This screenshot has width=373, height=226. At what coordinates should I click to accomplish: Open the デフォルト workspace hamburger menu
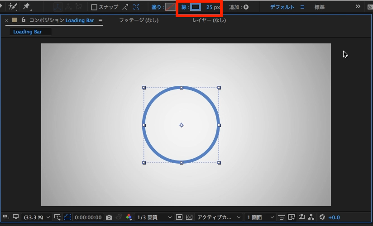coord(302,7)
